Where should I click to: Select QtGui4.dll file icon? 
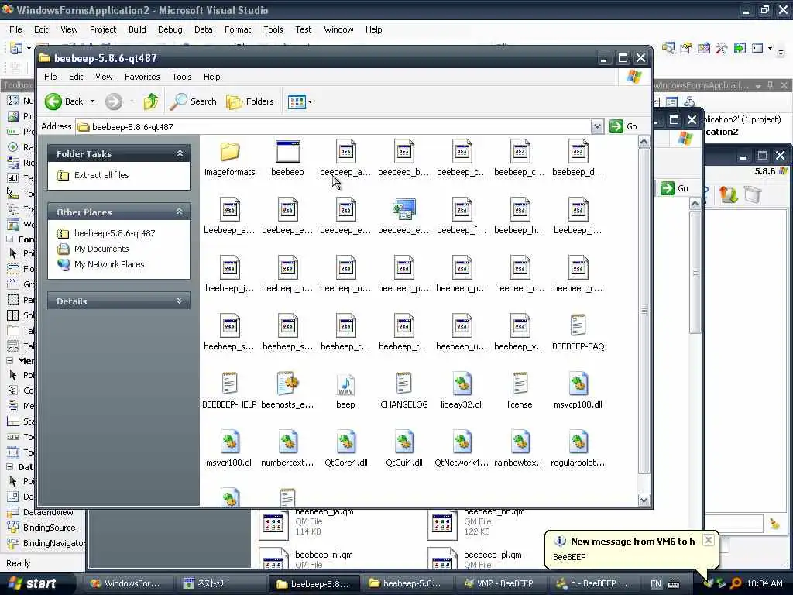click(403, 442)
